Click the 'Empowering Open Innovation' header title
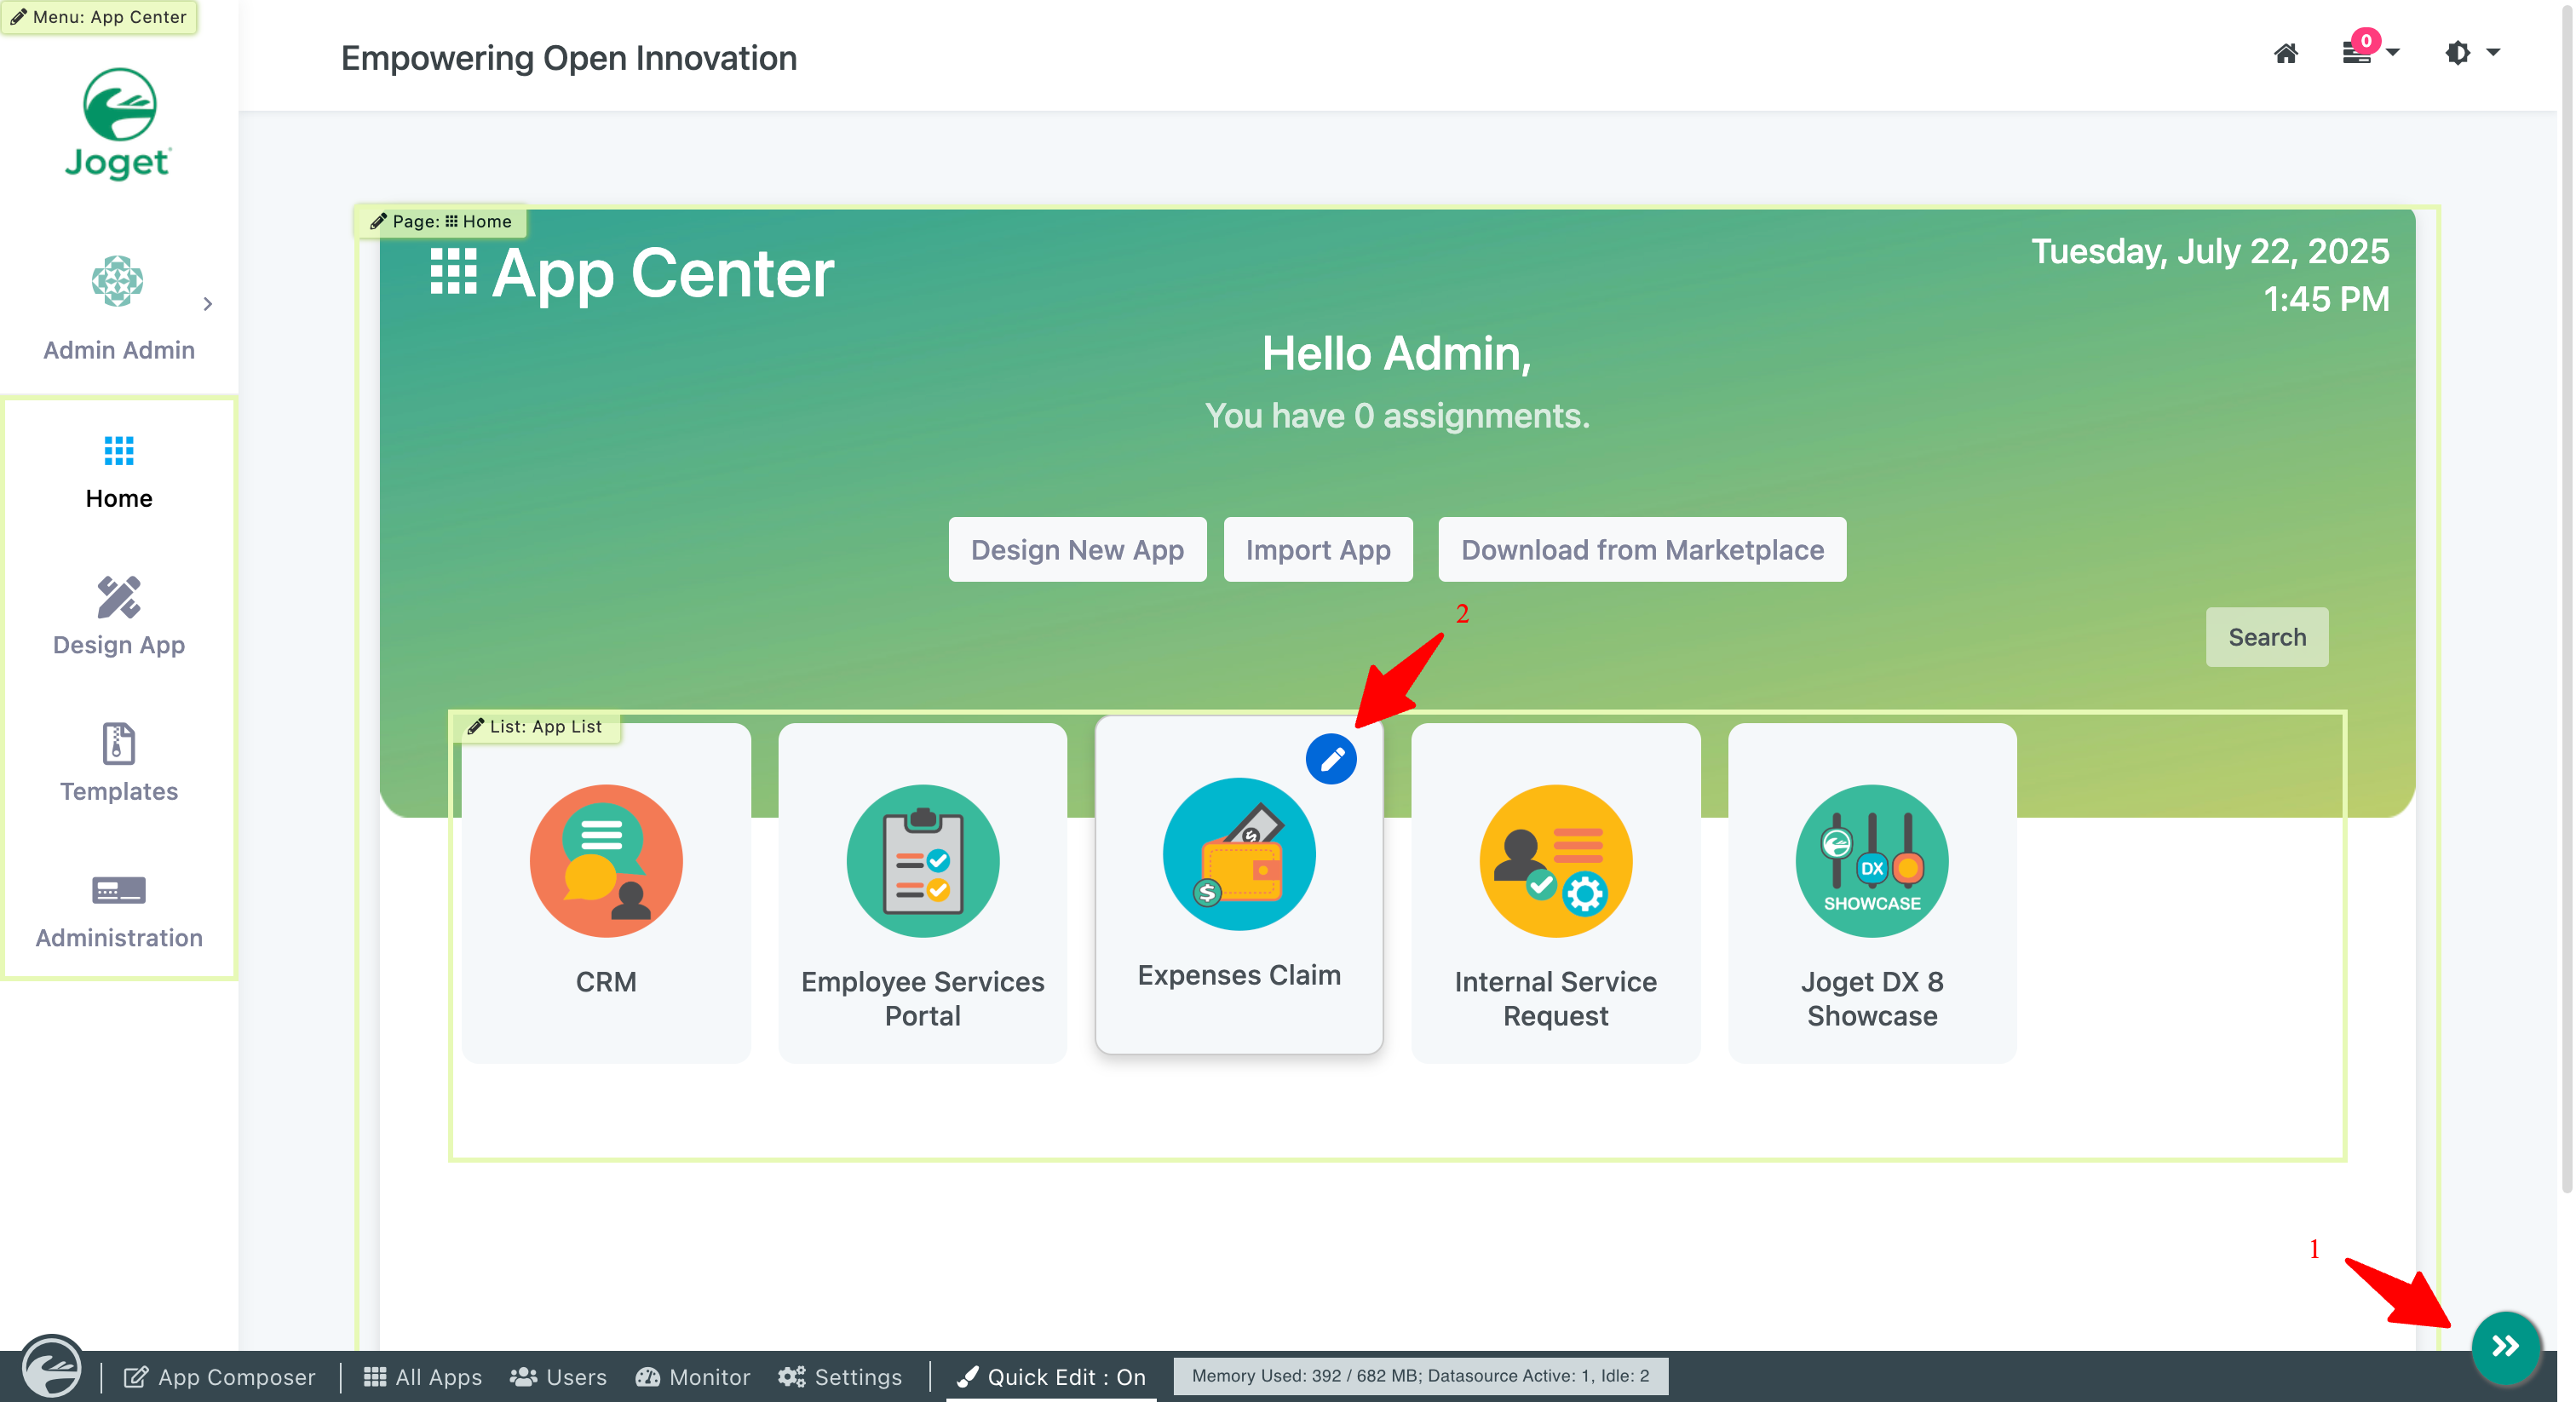This screenshot has height=1402, width=2576. tap(569, 58)
